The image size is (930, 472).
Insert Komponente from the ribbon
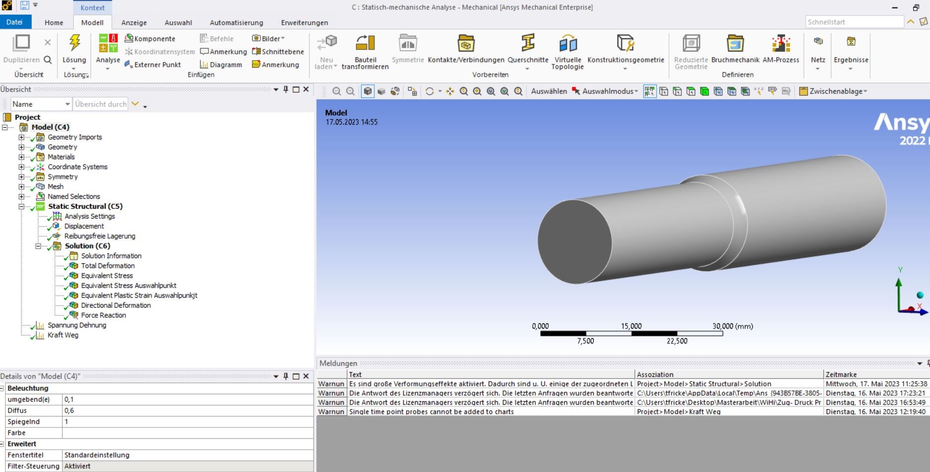[150, 39]
